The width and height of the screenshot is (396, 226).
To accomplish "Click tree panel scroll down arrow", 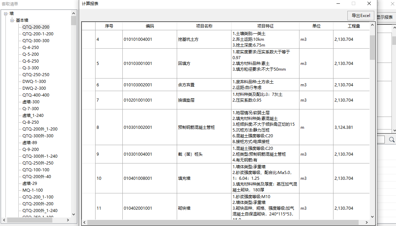I will click(73, 214).
